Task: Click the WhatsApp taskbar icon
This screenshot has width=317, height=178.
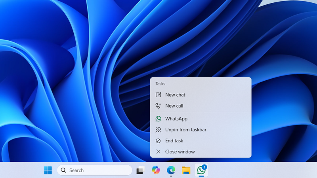Action: [x=201, y=171]
